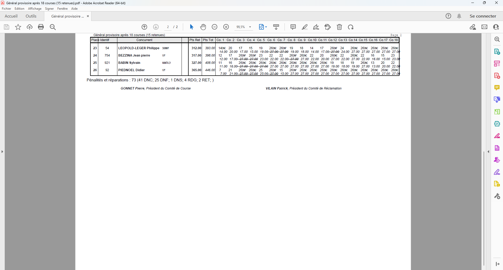Viewport: 503px width, 270px height.
Task: Switch to the Outils tab
Action: 31,16
